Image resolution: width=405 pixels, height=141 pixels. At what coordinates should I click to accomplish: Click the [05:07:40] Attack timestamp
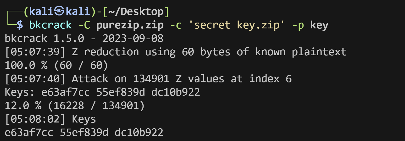coord(35,79)
